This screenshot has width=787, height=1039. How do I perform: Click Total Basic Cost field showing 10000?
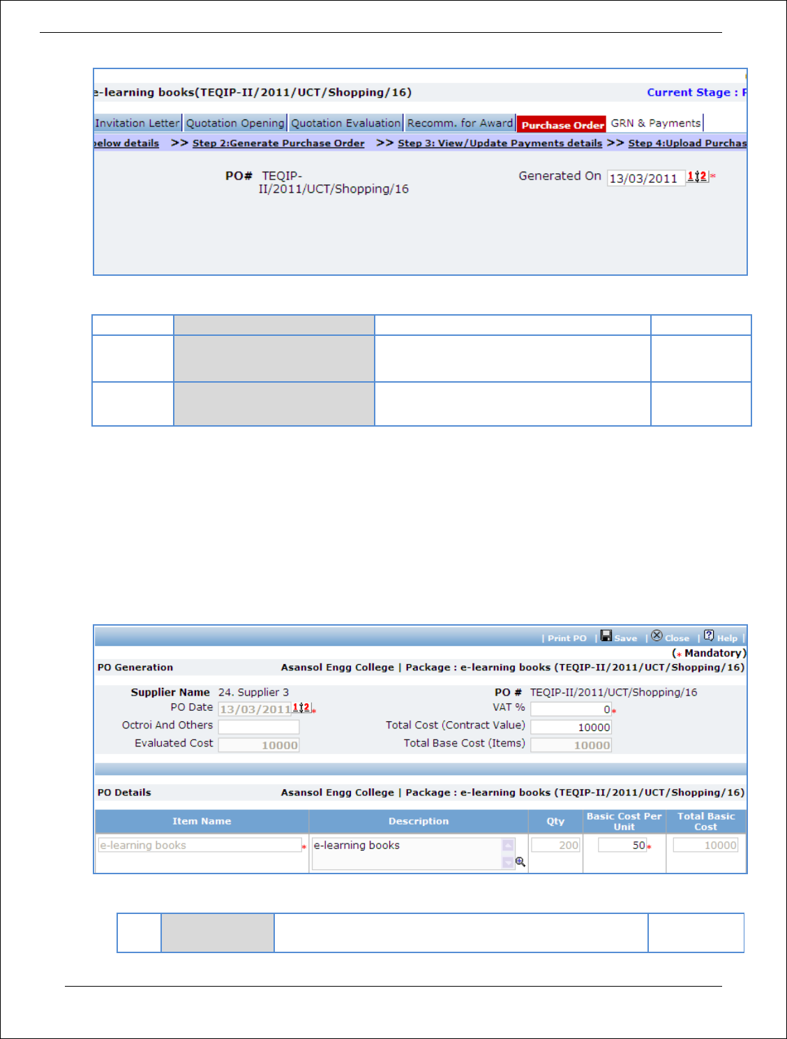pos(705,845)
